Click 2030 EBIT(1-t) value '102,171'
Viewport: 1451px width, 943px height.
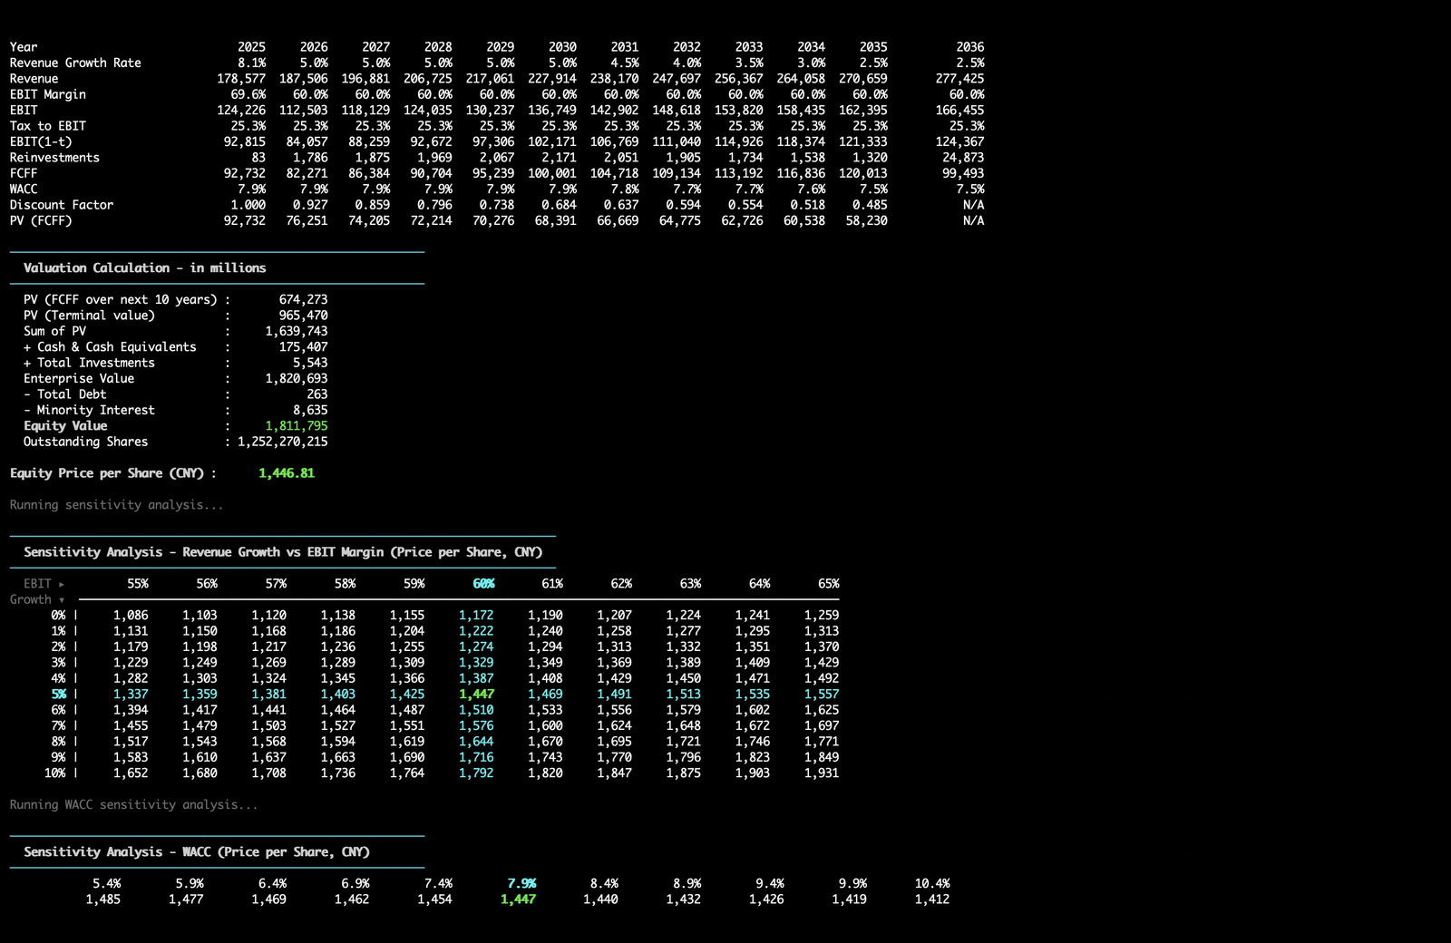coord(552,141)
